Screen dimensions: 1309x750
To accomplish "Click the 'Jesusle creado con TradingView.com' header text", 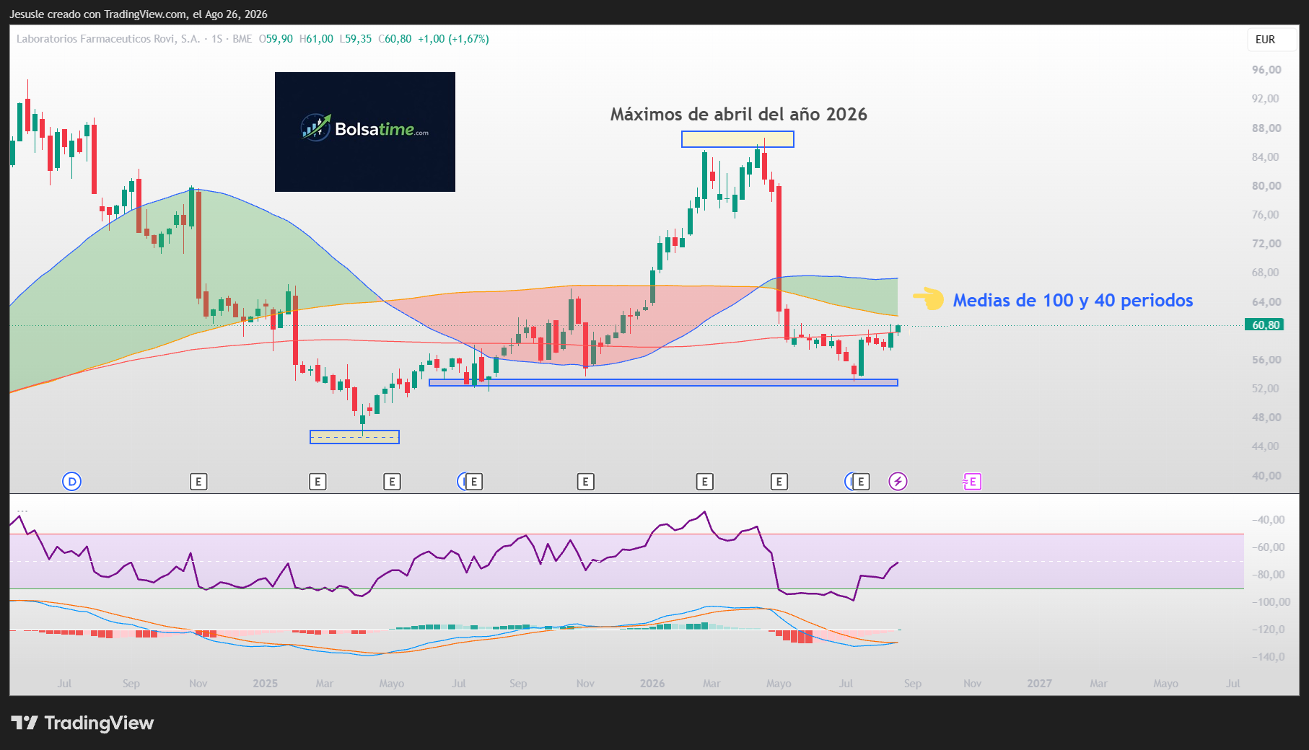I will (98, 14).
